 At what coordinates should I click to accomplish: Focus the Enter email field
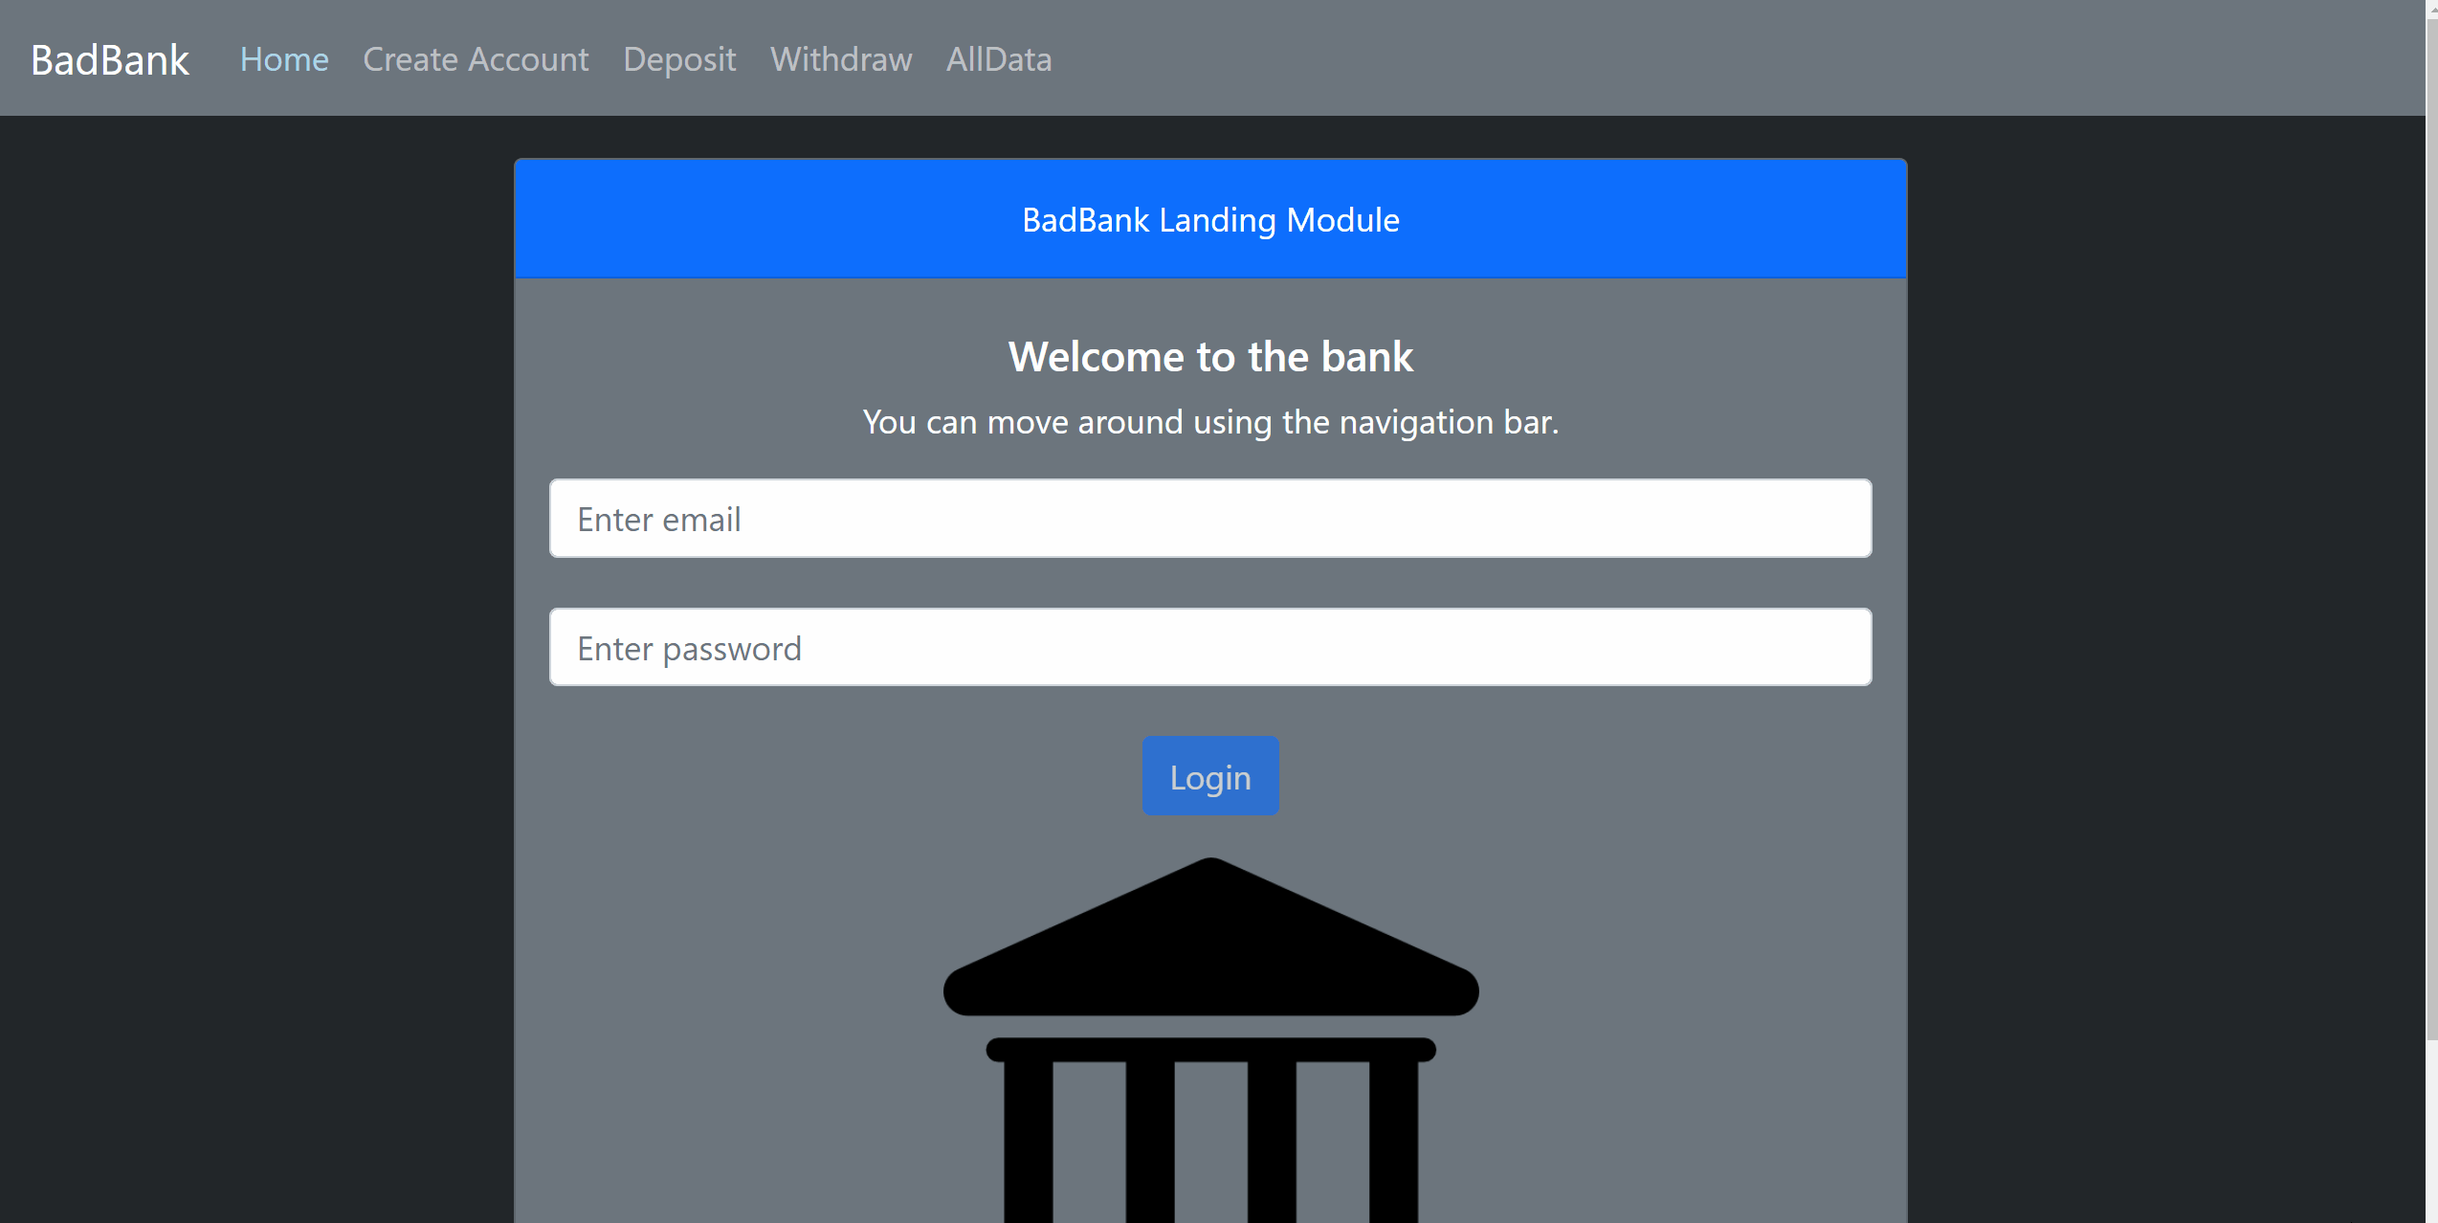coord(1210,519)
